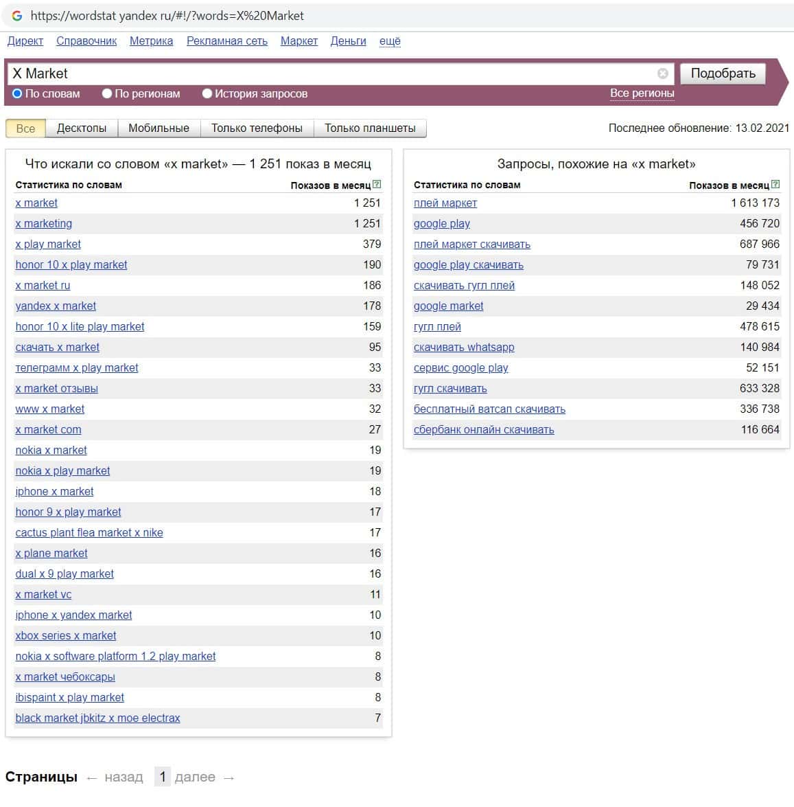Follow the "плей маркет скачивать" similar query link
The width and height of the screenshot is (794, 807).
471,245
